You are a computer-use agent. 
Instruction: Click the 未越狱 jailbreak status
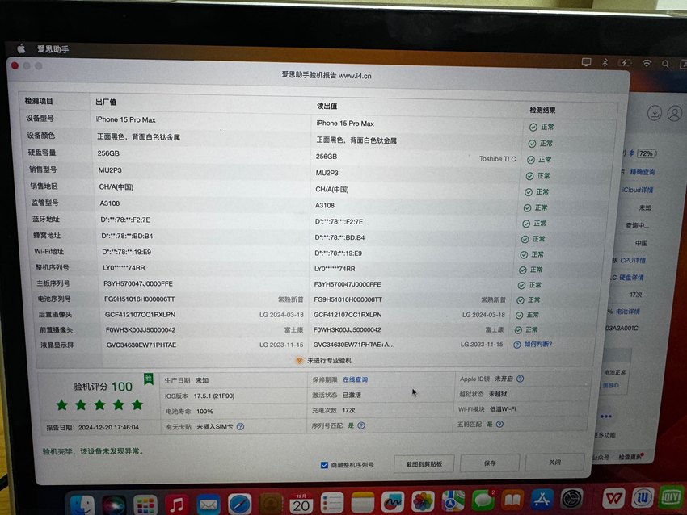click(498, 394)
